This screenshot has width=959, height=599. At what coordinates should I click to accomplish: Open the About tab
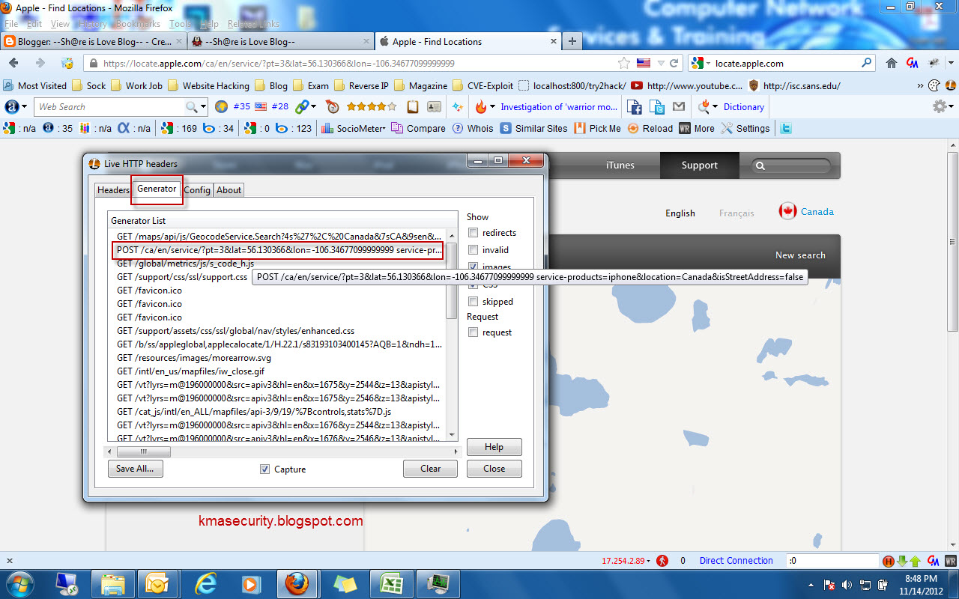(x=229, y=190)
